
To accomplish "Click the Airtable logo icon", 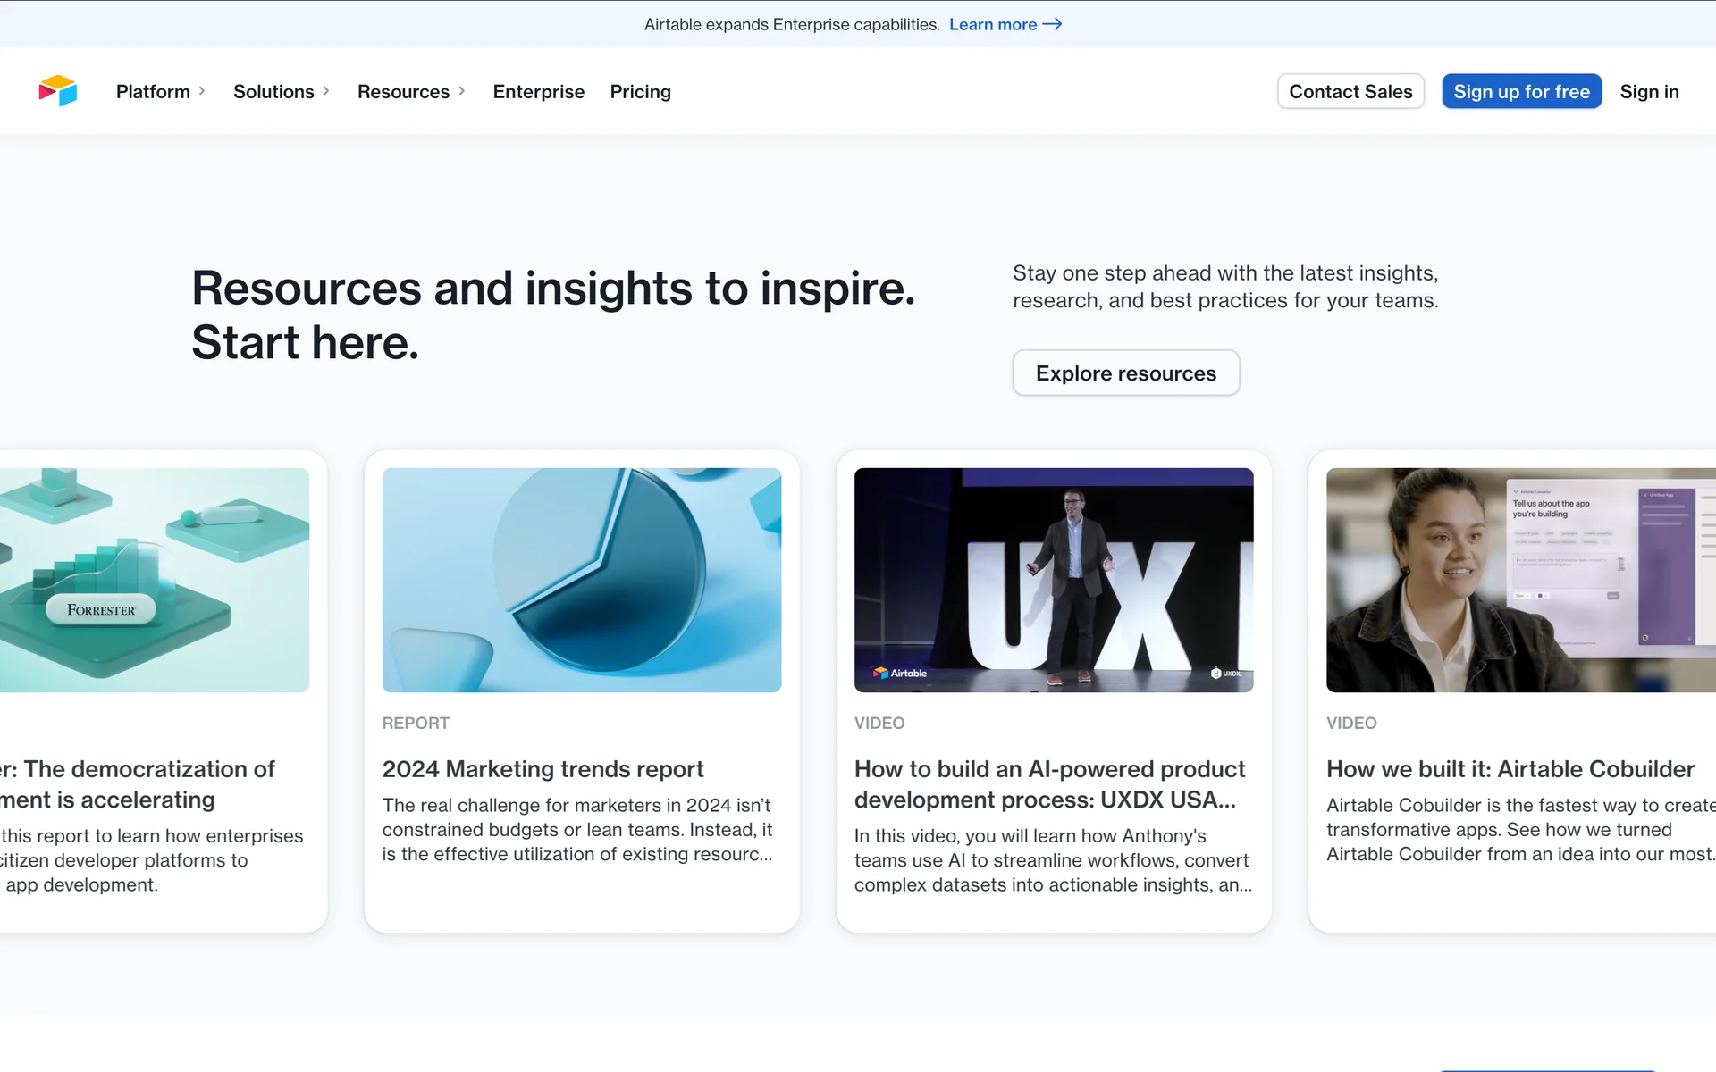I will click(x=58, y=91).
